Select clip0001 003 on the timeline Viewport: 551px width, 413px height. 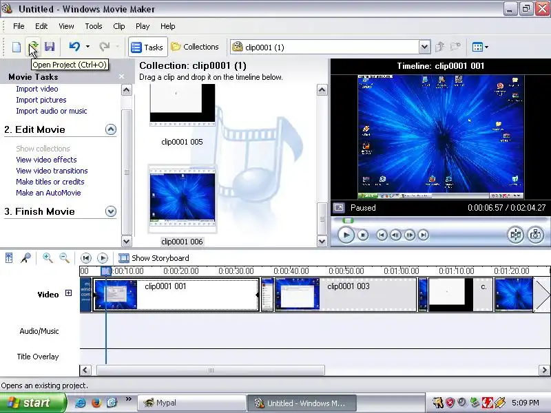click(346, 295)
